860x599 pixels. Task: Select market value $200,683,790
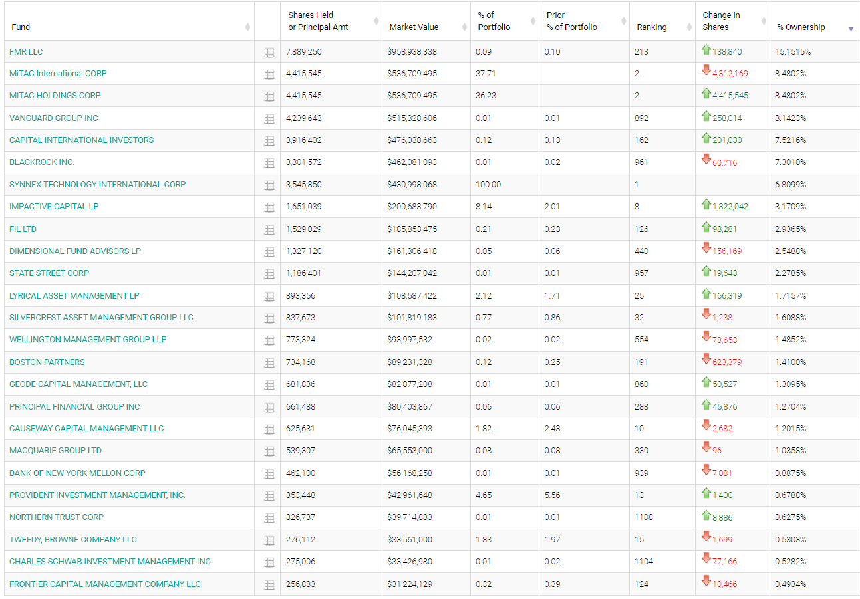(x=412, y=207)
